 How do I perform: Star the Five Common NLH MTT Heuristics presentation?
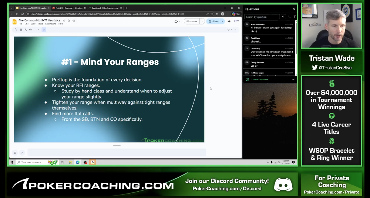pyautogui.click(x=64, y=20)
